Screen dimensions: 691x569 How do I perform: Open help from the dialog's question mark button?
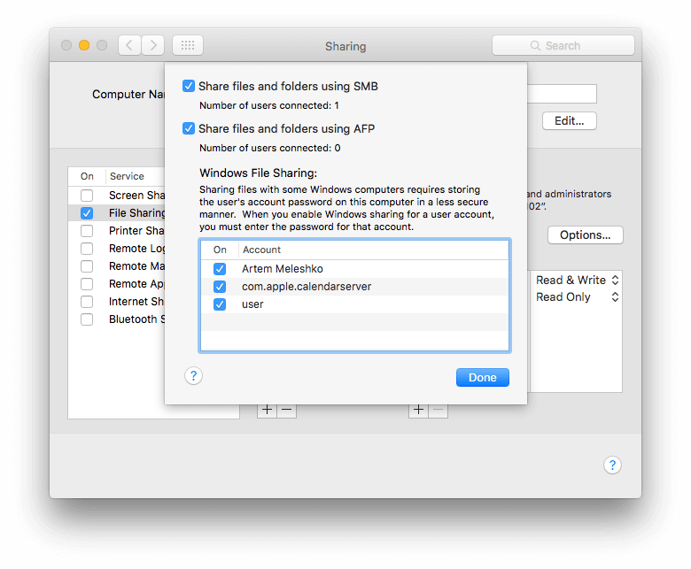point(193,376)
